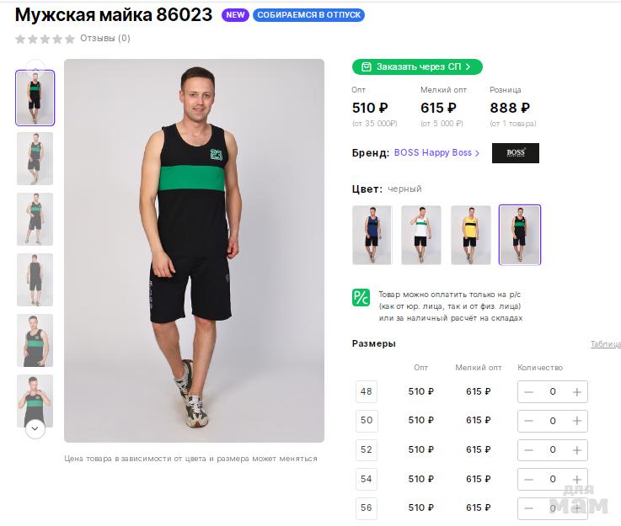
Task: Open the size table link
Action: (x=605, y=344)
